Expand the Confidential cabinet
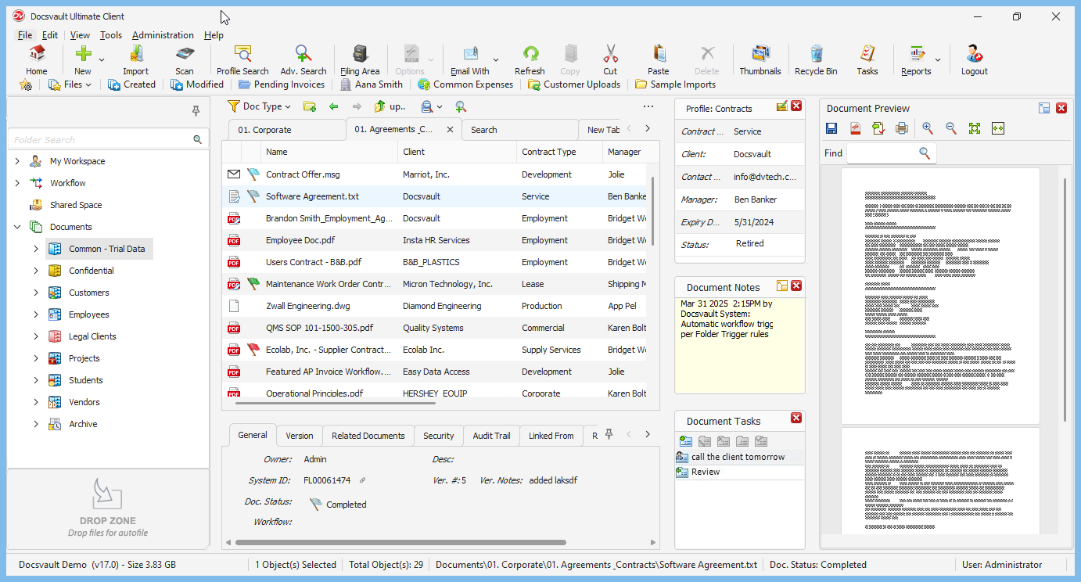The image size is (1081, 582). [36, 271]
